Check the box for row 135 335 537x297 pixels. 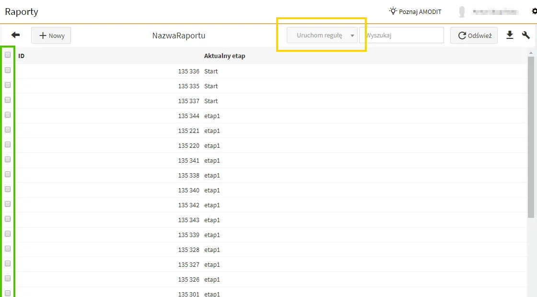pos(8,85)
